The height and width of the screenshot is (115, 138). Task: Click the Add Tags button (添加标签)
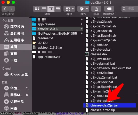[x=109, y=9]
